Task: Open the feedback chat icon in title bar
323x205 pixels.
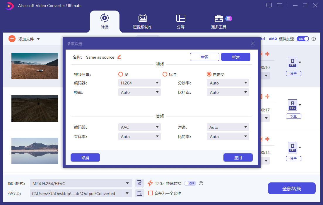Action: 269,5
